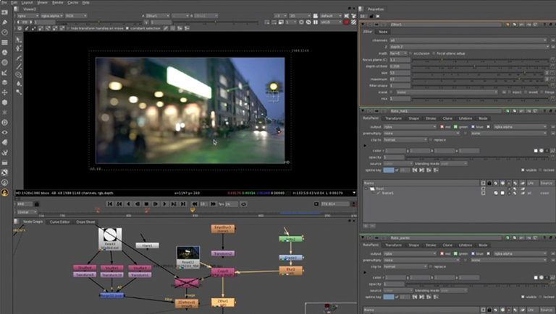Open the Image nodes toolbar menu
The width and height of the screenshot is (556, 314).
coord(4,12)
